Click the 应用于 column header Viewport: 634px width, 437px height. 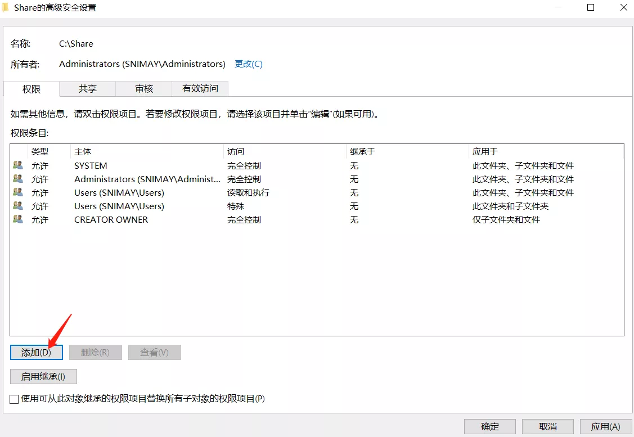click(x=546, y=152)
